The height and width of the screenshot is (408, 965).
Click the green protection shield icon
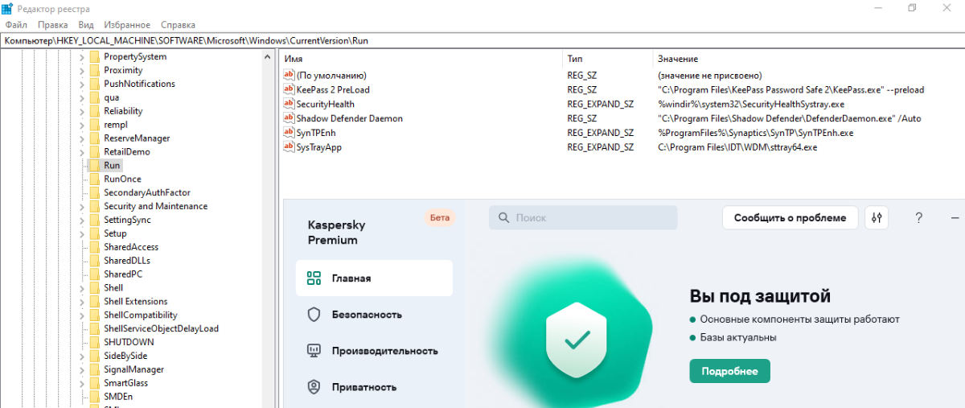click(x=577, y=340)
